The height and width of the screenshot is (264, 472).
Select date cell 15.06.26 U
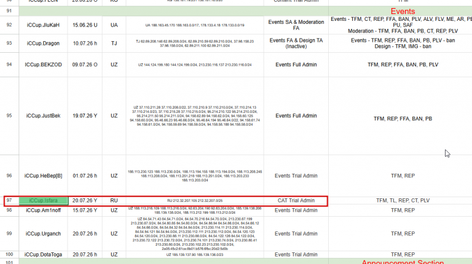85,25
